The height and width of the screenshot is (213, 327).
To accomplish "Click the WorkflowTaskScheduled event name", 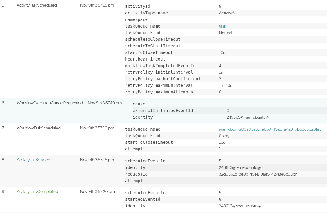I will click(x=39, y=128).
